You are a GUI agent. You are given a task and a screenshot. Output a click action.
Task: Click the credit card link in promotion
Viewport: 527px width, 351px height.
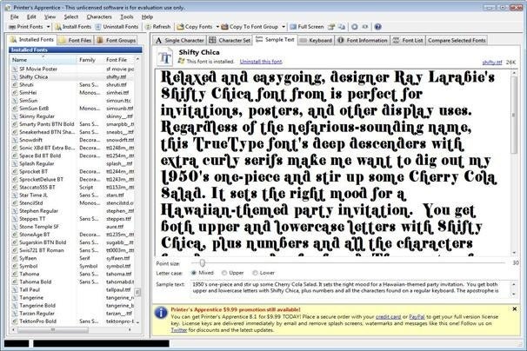388,317
